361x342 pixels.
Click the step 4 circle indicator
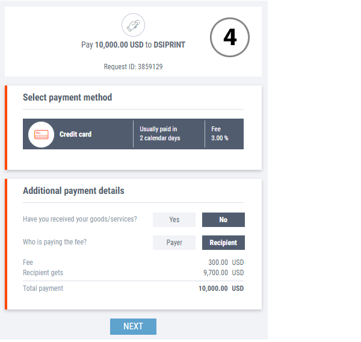pos(229,38)
